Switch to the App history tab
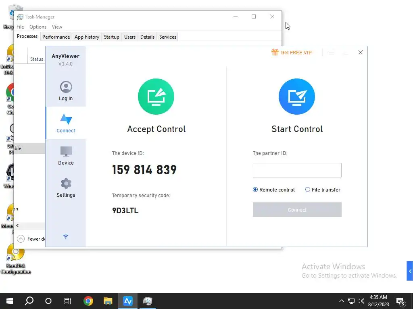The height and width of the screenshot is (309, 413). (87, 37)
